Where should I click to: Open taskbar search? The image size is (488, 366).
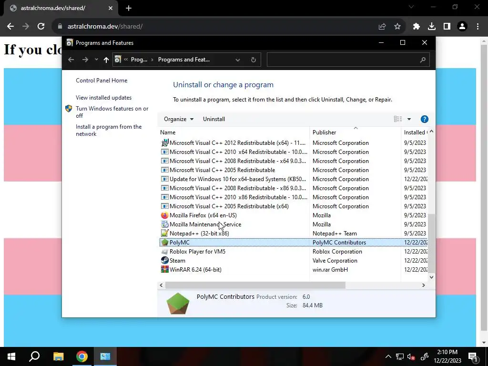coord(34,356)
